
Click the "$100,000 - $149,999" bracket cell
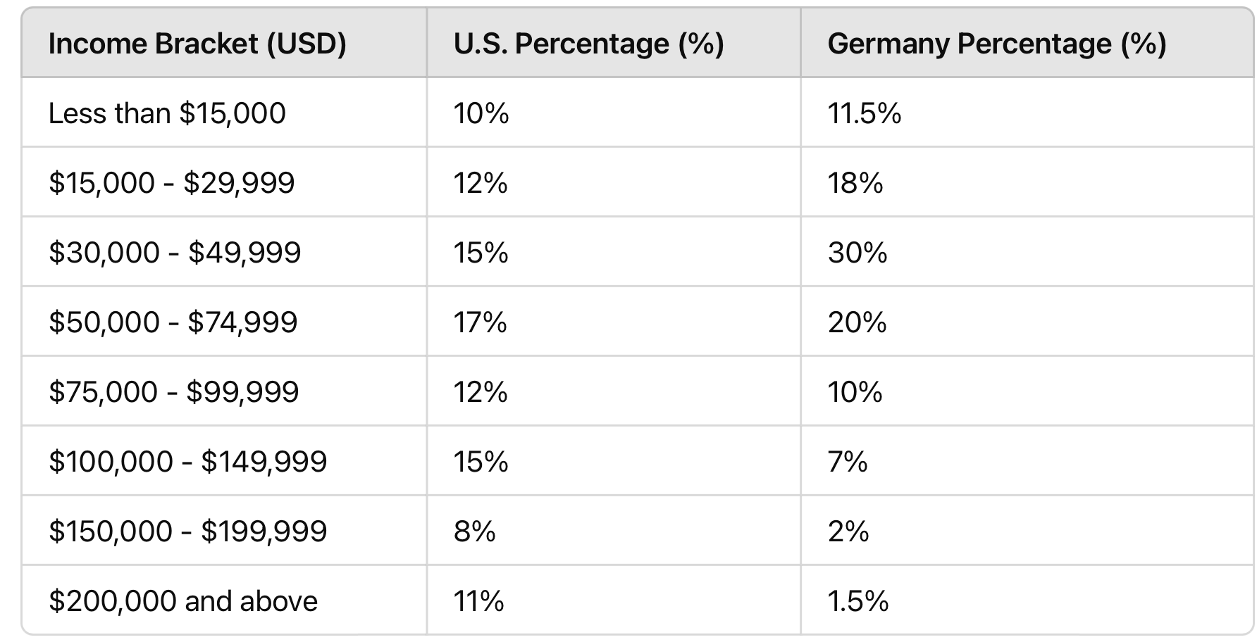tap(187, 462)
